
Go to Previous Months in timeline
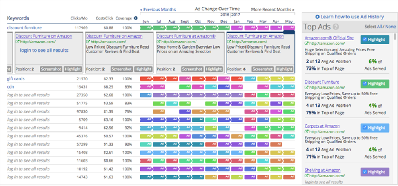click(x=158, y=9)
